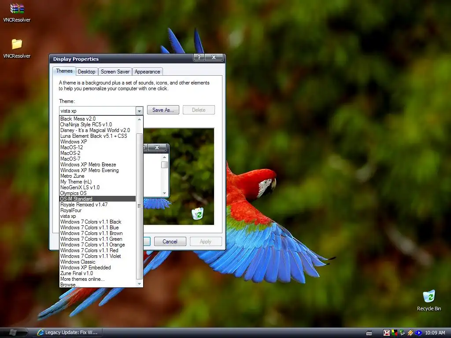This screenshot has height=338, width=451.
Task: Click the theme list scrollbar thumb
Action: tap(140, 206)
